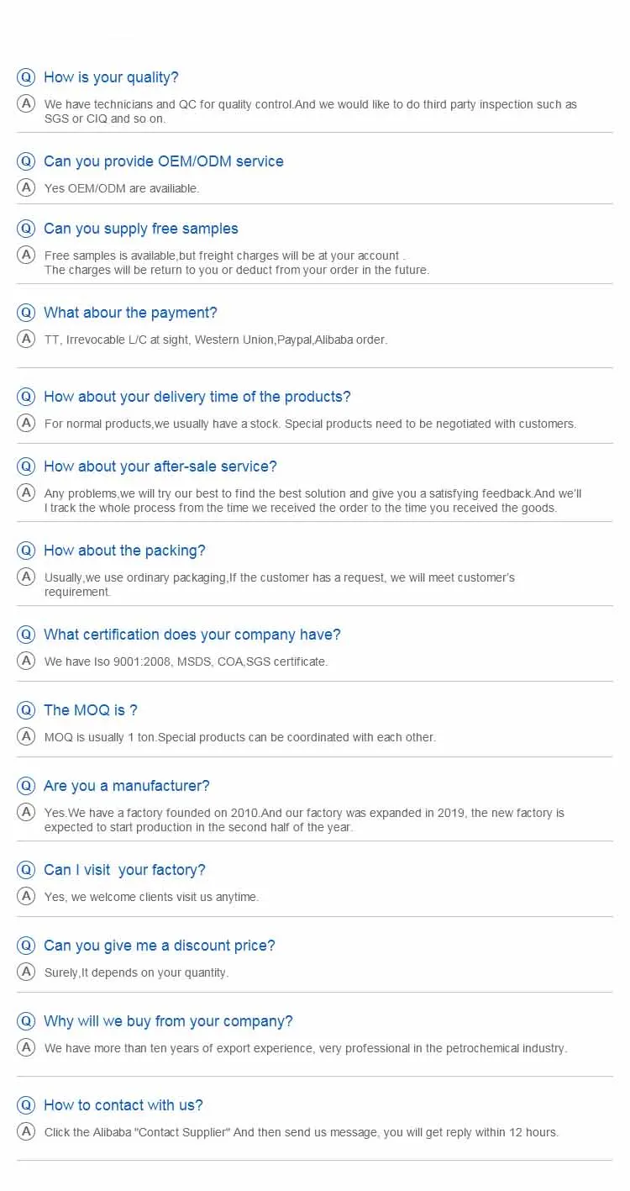
Task: Click the question "What abour the payment?"
Action: point(130,313)
